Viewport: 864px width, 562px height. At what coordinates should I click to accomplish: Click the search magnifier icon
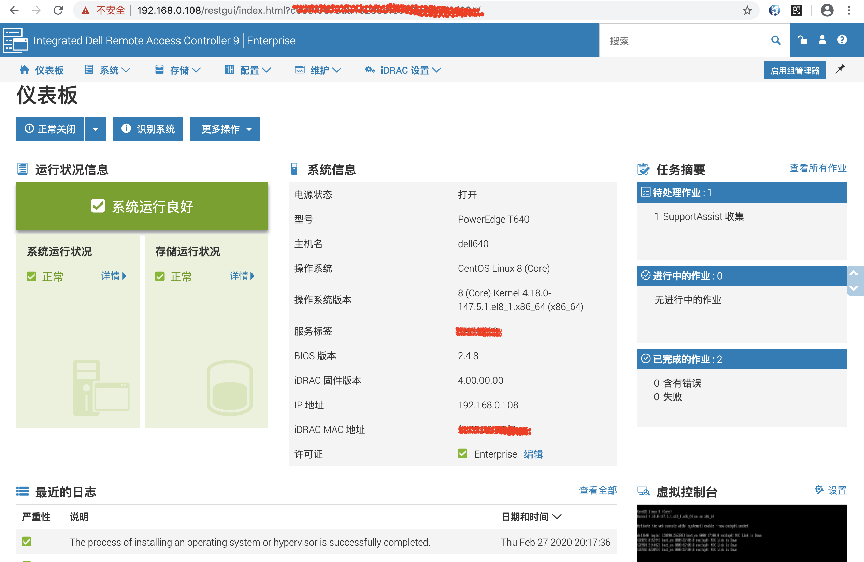pyautogui.click(x=775, y=40)
